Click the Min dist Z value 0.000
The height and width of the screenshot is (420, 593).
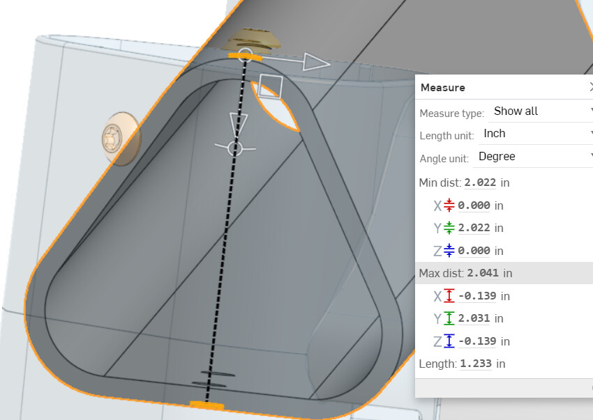(x=474, y=251)
